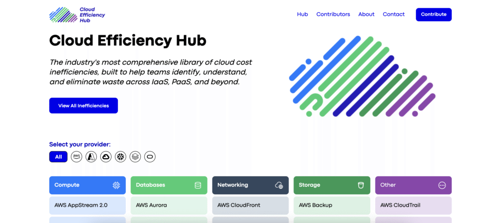The height and width of the screenshot is (223, 501).
Task: Click the Databases cylinder icon
Action: pyautogui.click(x=198, y=185)
